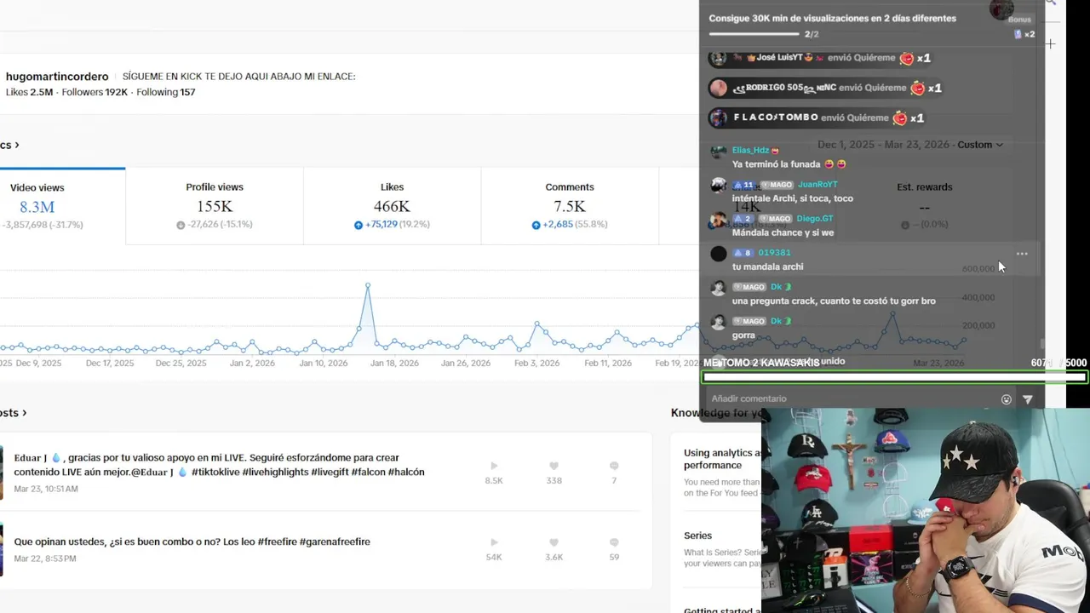The height and width of the screenshot is (613, 1090).
Task: Select the Likes metric tab
Action: [392, 206]
